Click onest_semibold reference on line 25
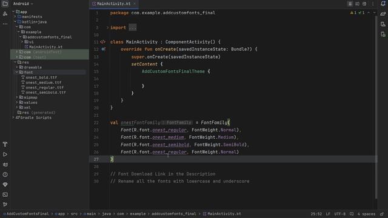This screenshot has height=218, width=388. pos(171,145)
